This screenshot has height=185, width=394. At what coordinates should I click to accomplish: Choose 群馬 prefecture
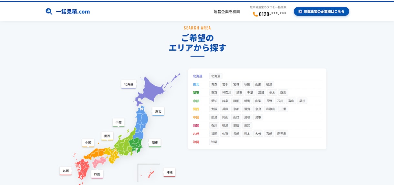[x=283, y=92]
